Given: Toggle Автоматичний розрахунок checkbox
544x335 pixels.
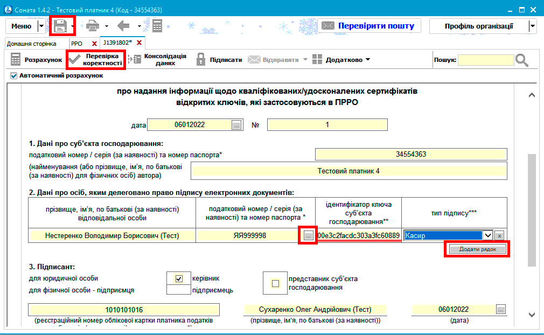Looking at the screenshot, I should click(x=14, y=76).
